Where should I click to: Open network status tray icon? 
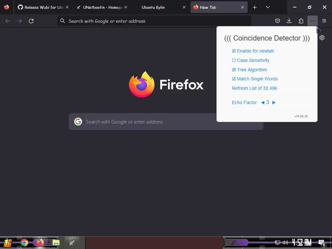click(x=277, y=243)
